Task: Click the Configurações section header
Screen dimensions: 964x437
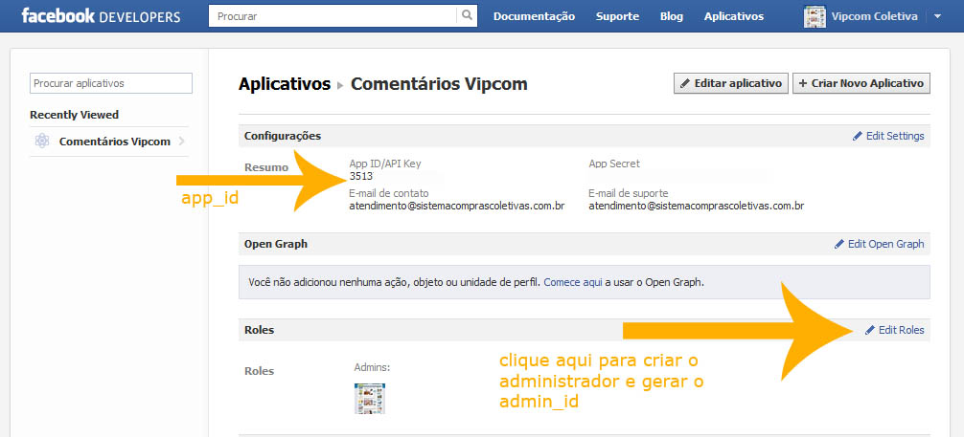Action: point(283,136)
